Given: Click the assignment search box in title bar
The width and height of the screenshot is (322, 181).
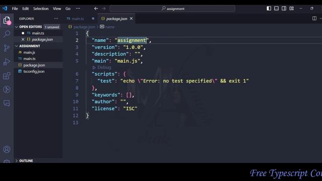Looking at the screenshot, I should (x=173, y=9).
